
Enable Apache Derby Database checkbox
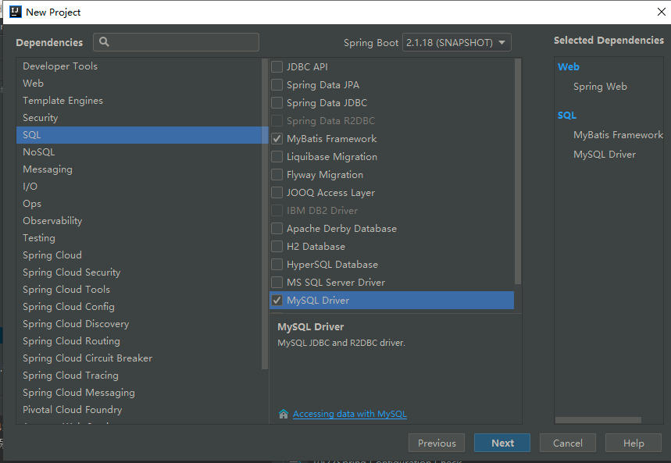[277, 229]
